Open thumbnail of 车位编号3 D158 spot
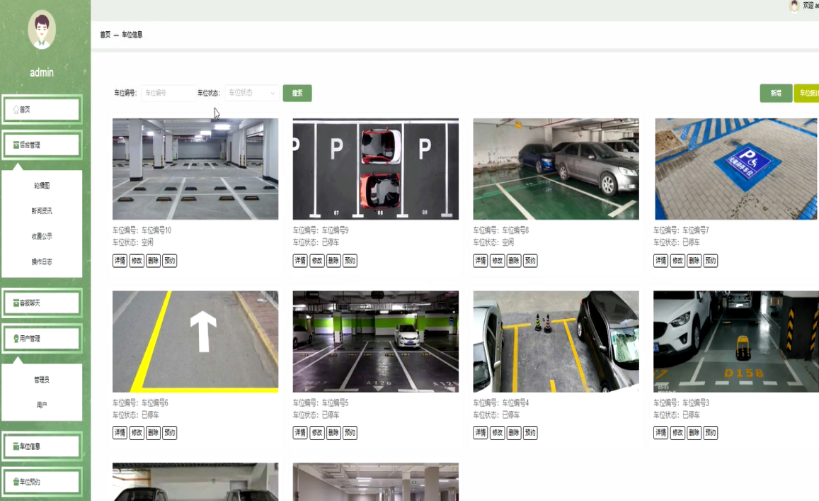819x501 pixels. pos(736,342)
